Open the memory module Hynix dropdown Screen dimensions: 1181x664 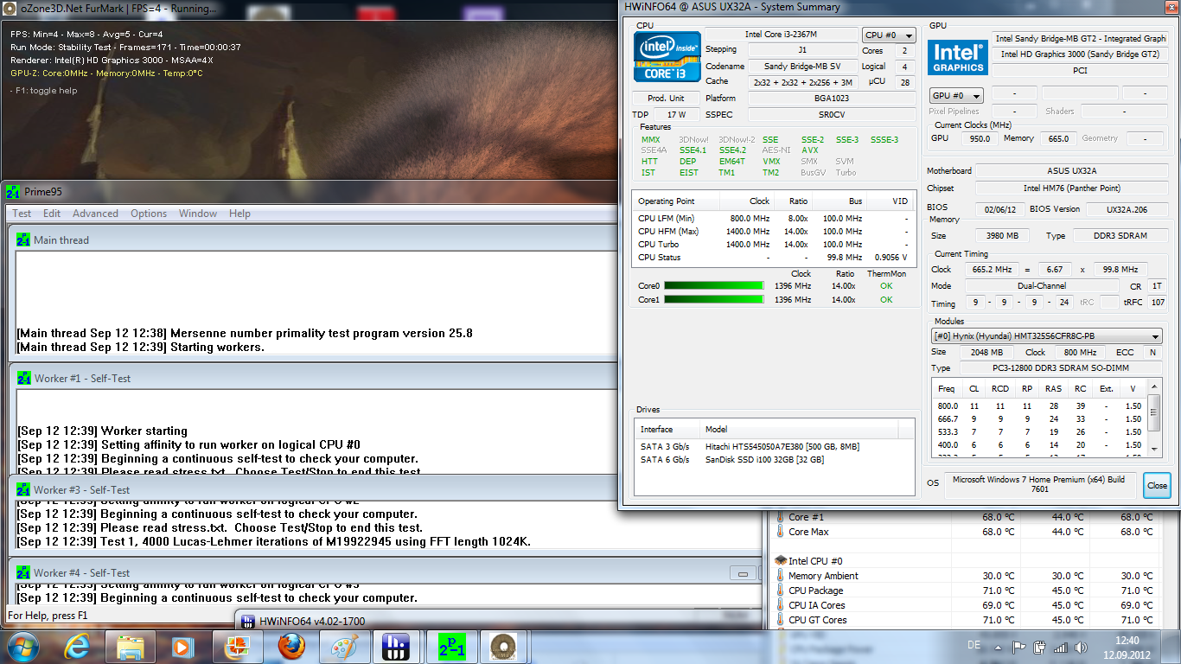1047,336
